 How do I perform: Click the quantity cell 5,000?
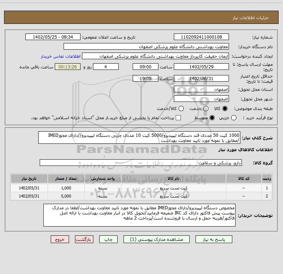click(x=66, y=196)
